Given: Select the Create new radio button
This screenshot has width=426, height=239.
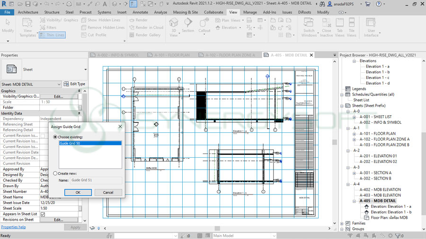Looking at the screenshot, I should 56,173.
